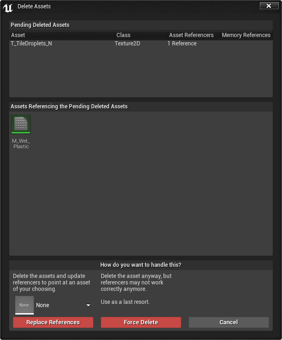Viewport: 282px width, 340px height.
Task: Click the Unreal Engine logo icon
Action: click(8, 7)
